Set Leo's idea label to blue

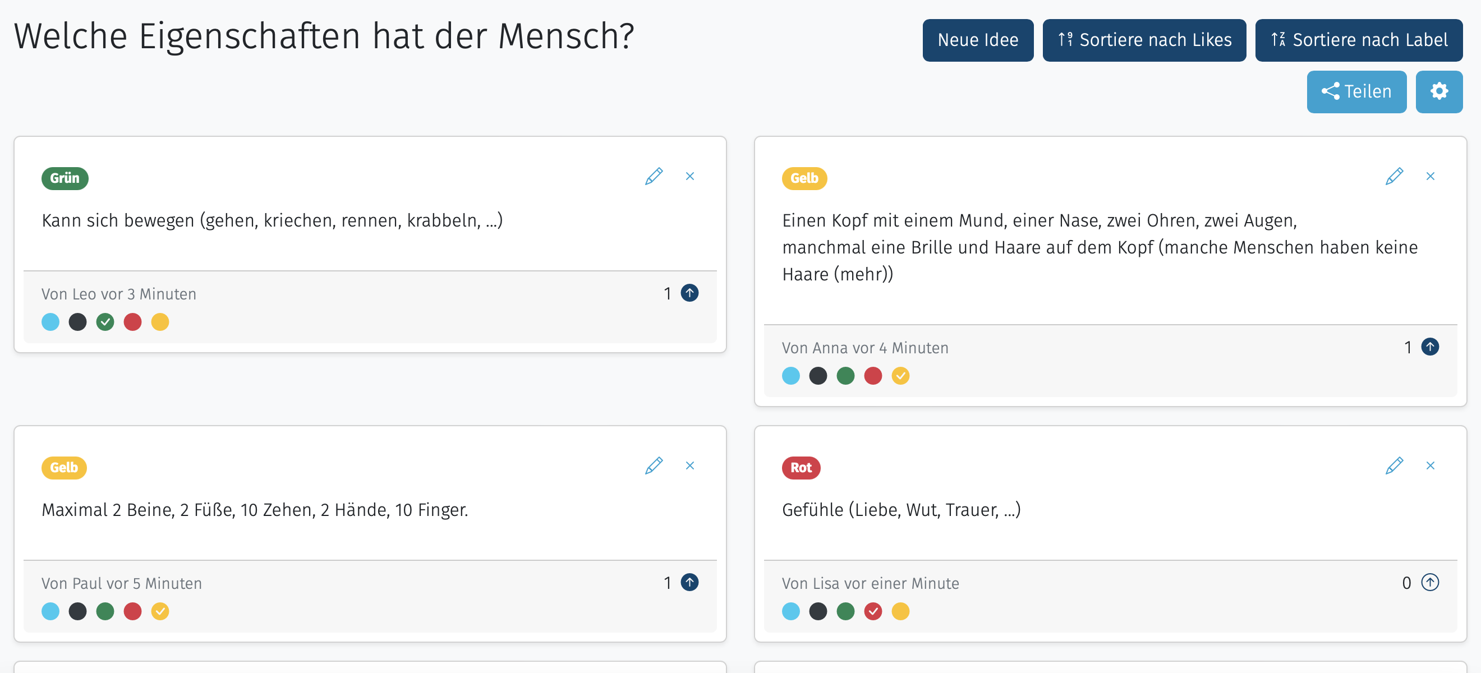(50, 322)
